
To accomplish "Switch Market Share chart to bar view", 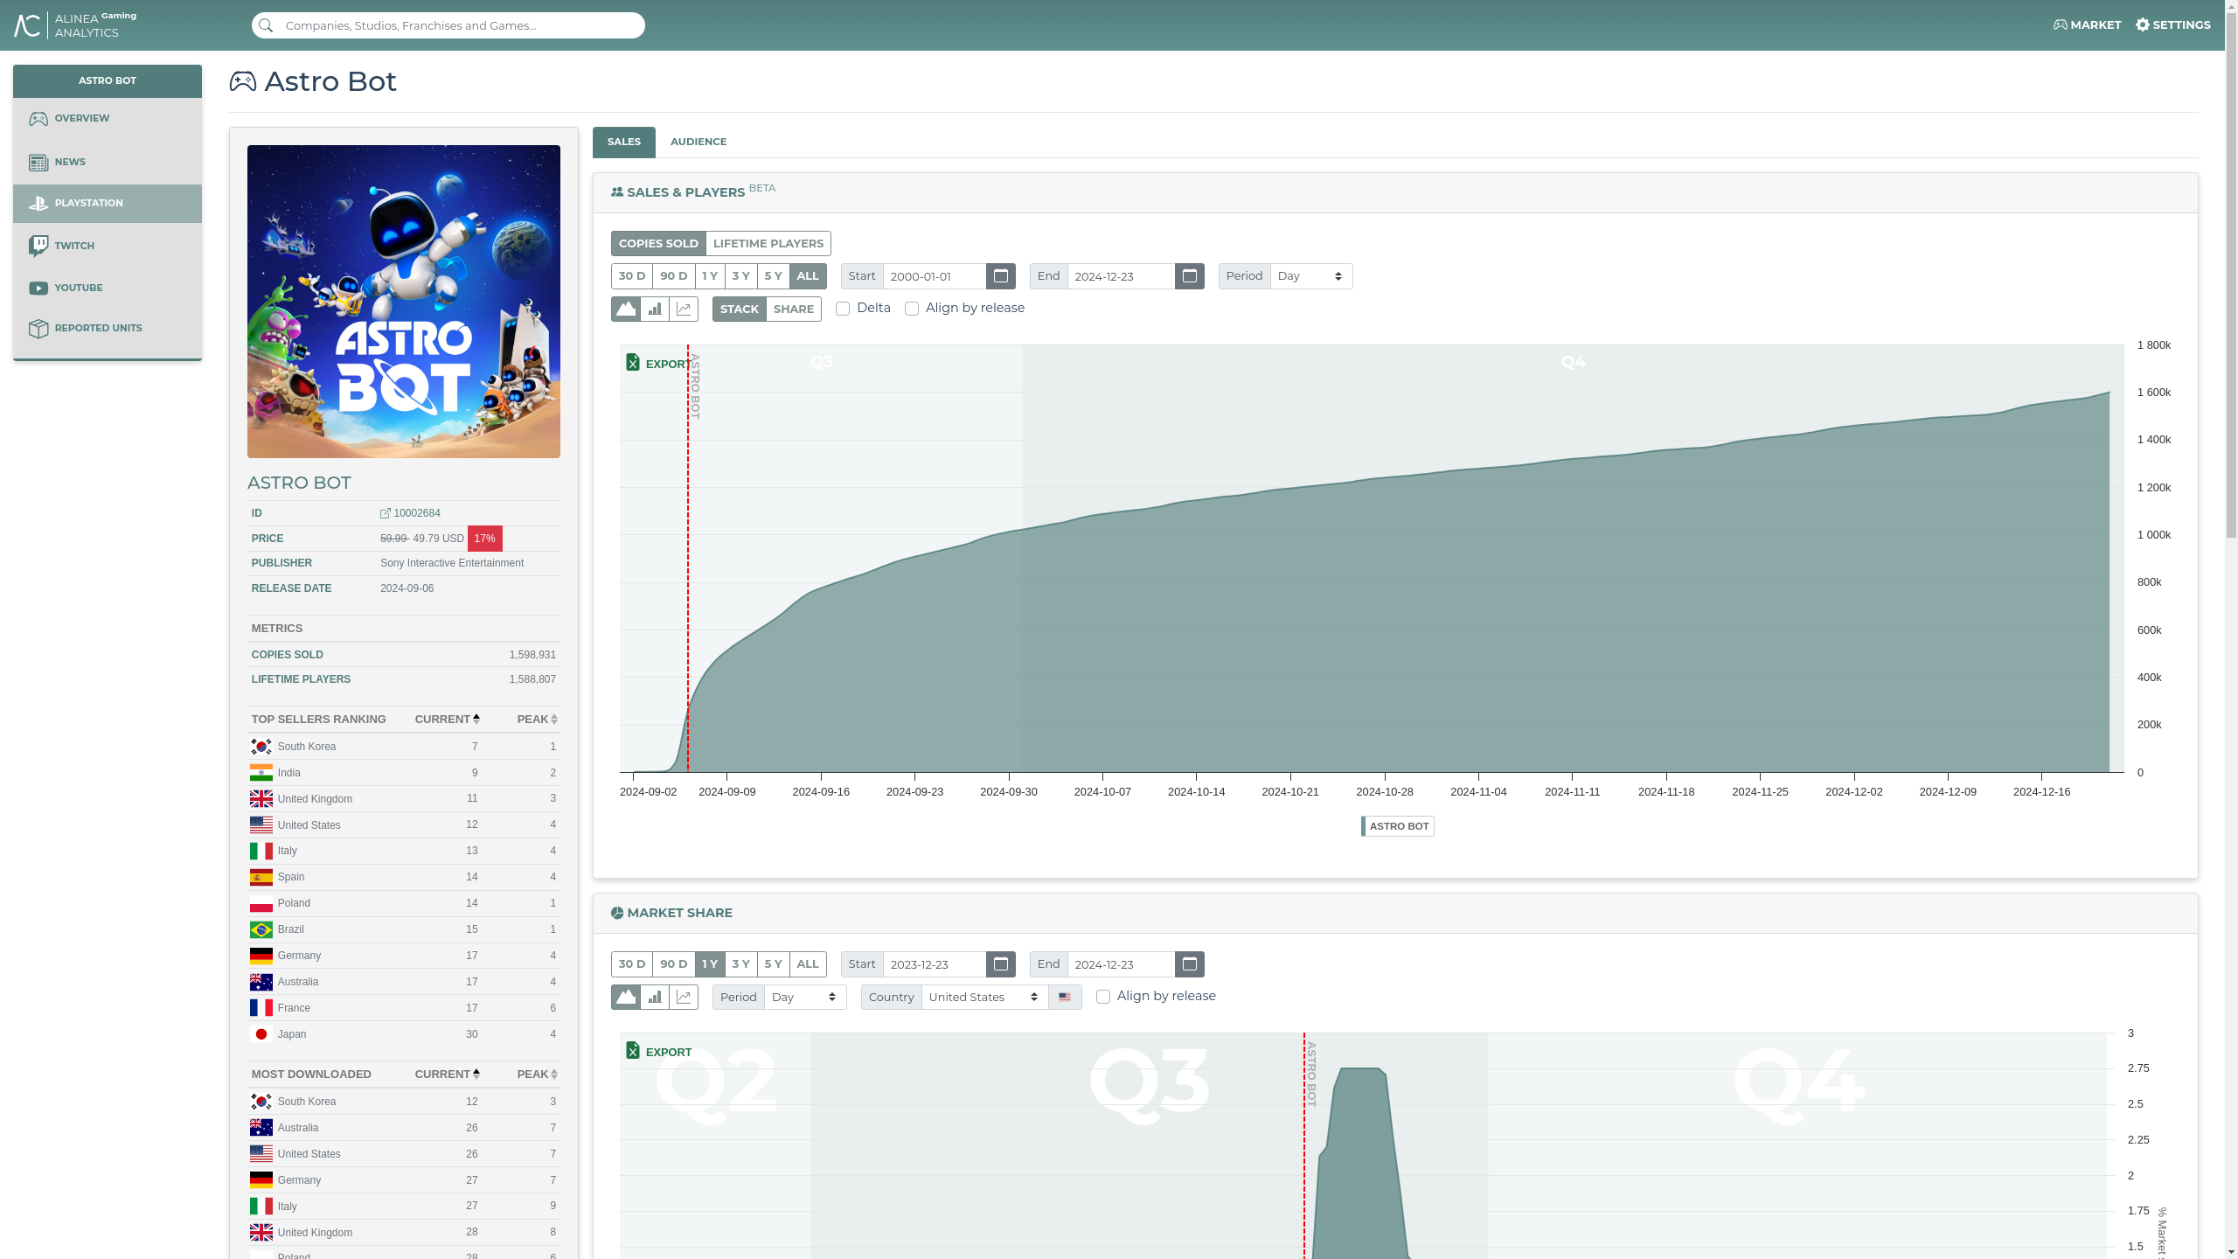I will click(655, 997).
